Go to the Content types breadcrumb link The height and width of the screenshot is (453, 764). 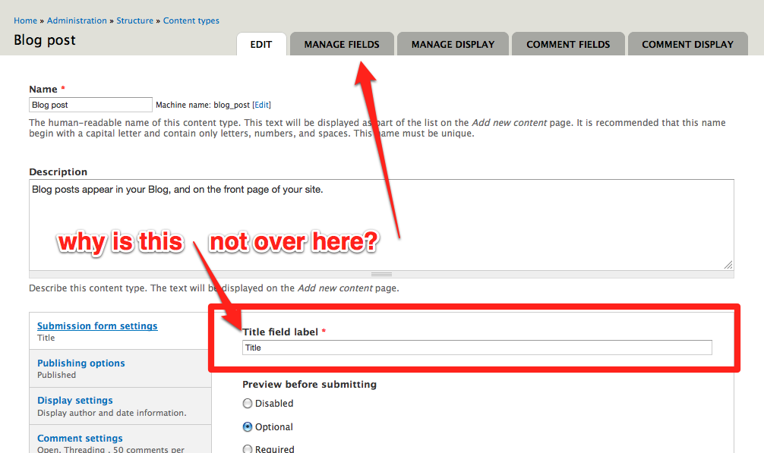pos(191,20)
